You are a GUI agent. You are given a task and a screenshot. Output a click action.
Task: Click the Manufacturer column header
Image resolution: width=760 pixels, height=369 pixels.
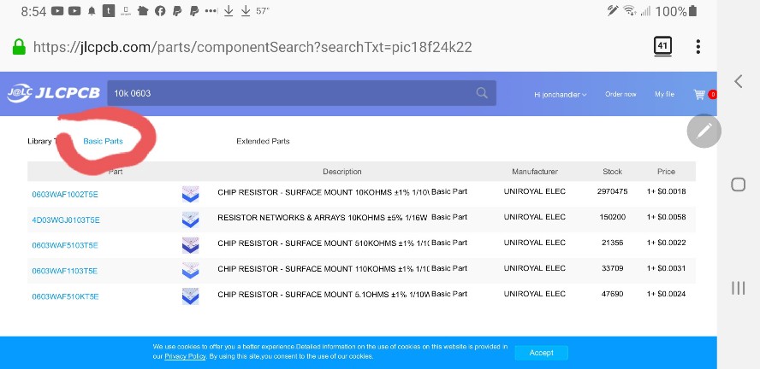click(535, 172)
